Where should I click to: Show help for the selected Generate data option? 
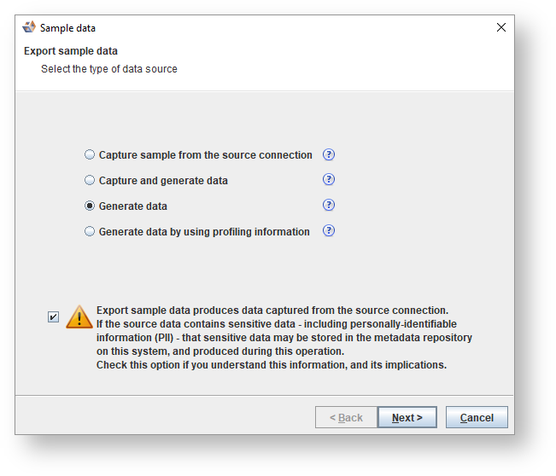point(329,206)
